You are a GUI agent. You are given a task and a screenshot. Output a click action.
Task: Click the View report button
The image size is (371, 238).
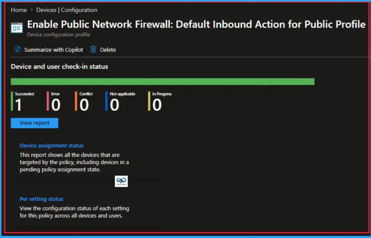tap(34, 123)
